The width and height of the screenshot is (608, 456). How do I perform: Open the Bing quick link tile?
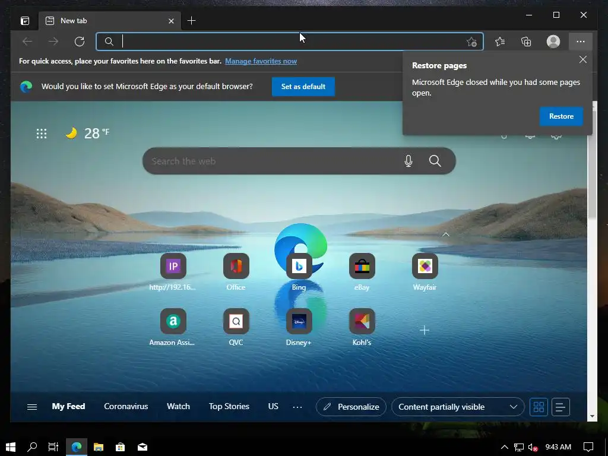click(x=299, y=272)
